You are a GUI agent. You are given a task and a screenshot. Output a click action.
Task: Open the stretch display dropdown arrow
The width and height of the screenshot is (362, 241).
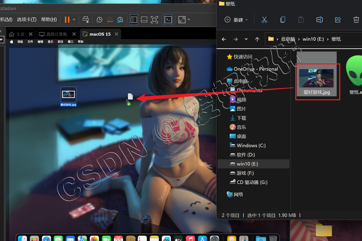click(x=189, y=19)
